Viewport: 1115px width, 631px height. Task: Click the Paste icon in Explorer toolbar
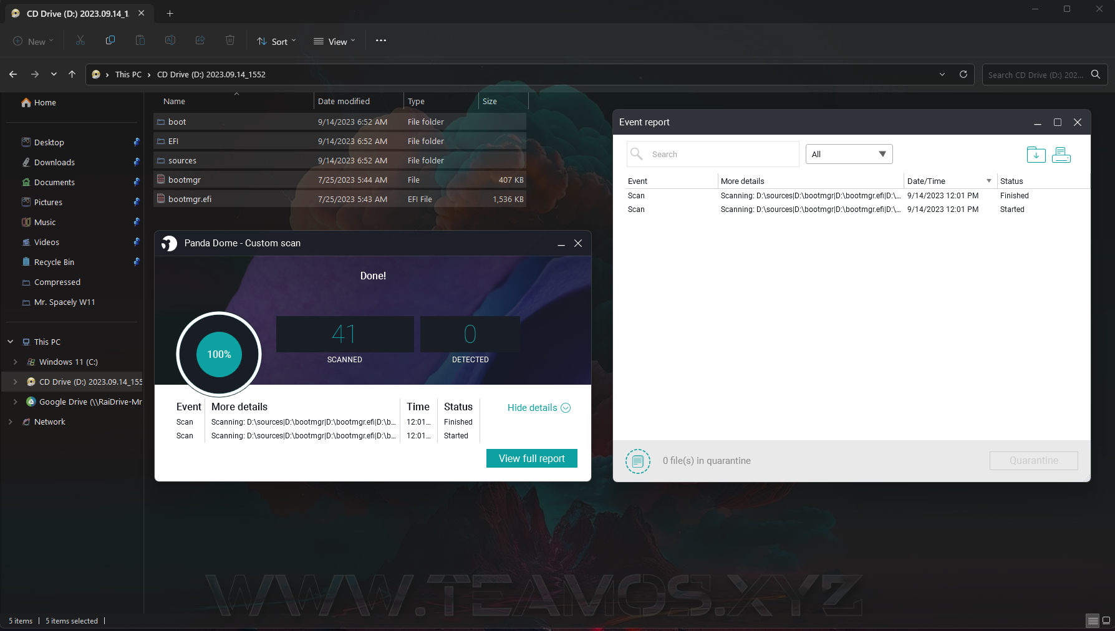click(140, 41)
